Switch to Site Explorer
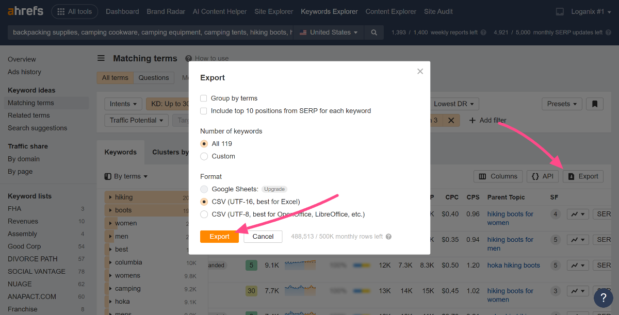Screen dimensions: 619x315 (x=274, y=11)
